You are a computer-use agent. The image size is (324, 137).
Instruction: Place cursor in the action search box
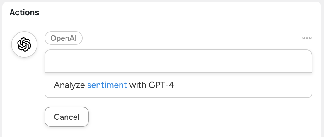pos(178,61)
